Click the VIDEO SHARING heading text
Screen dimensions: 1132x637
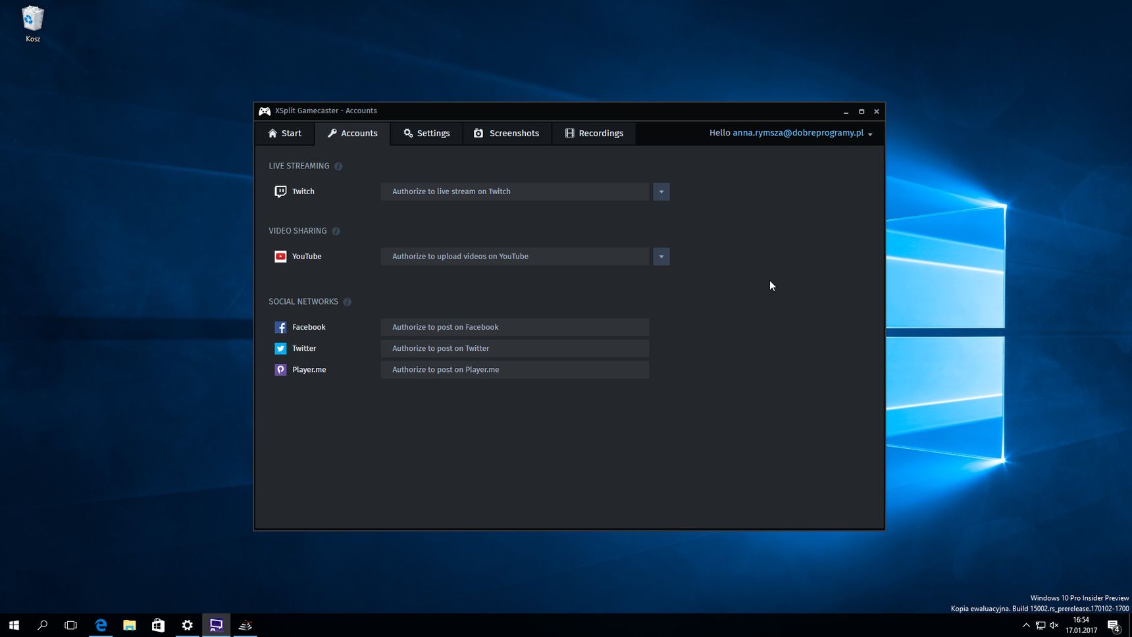297,231
